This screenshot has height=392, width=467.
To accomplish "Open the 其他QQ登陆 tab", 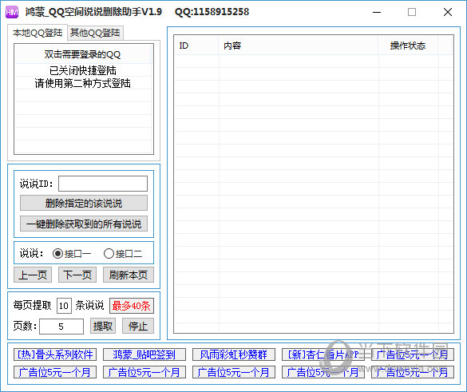I will point(95,33).
